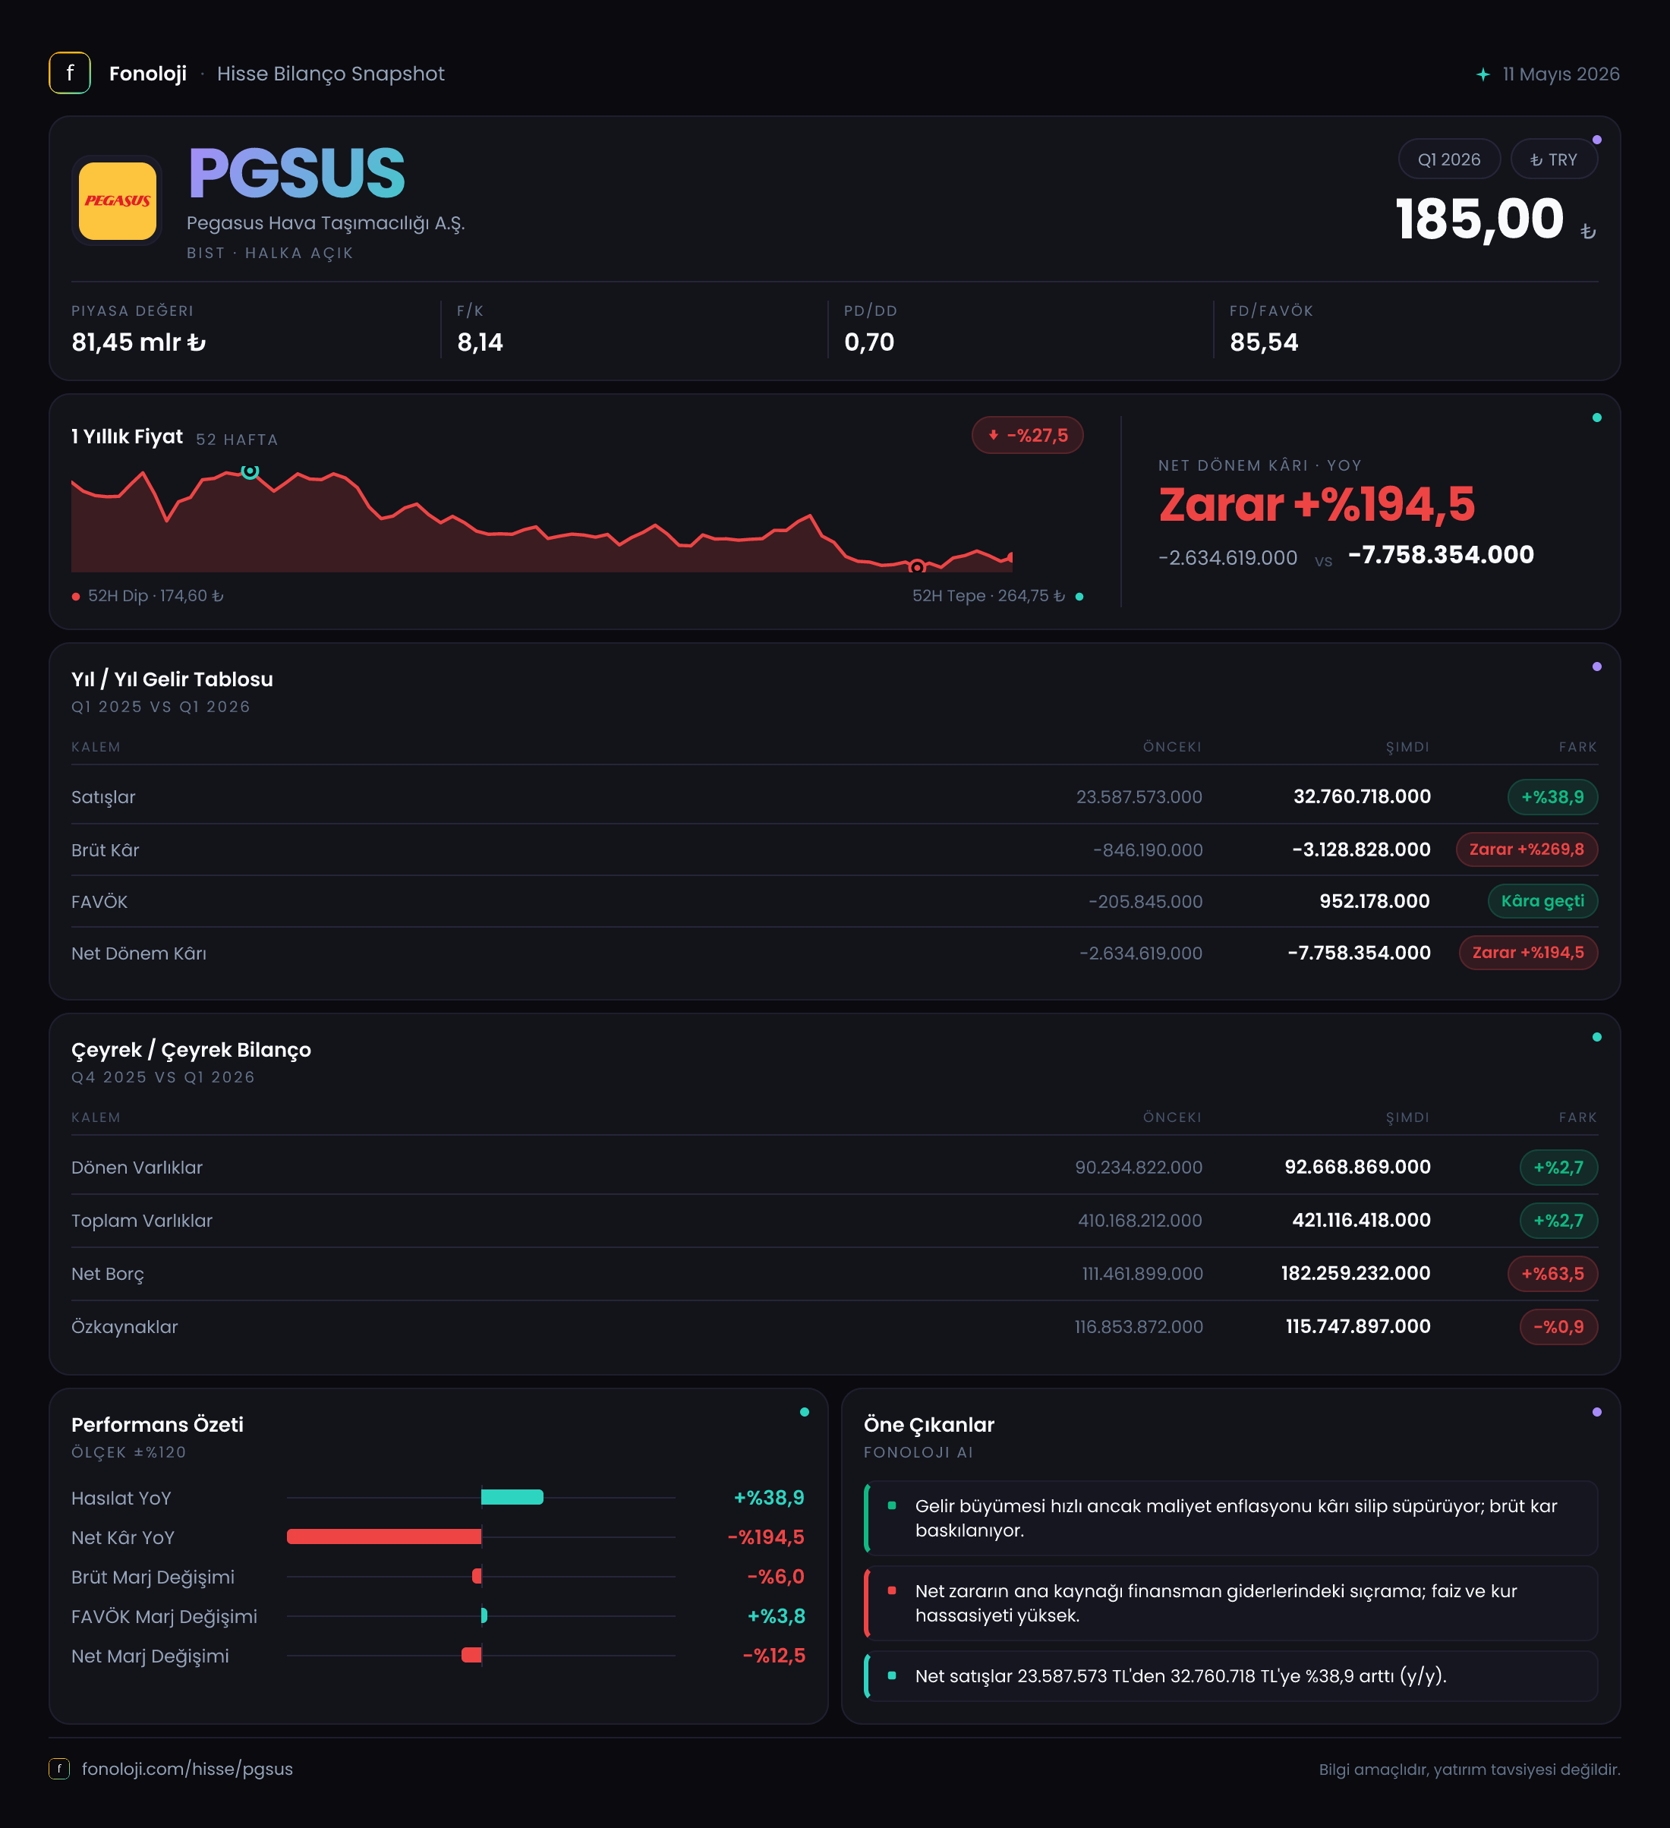Click the Kâra geçti badge
The image size is (1670, 1828).
point(1542,901)
